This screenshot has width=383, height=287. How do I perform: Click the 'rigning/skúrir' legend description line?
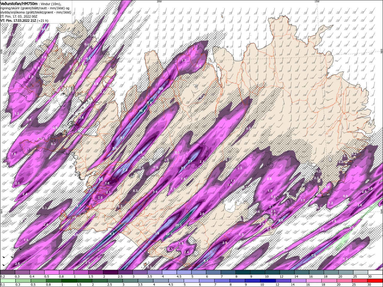pos(35,8)
